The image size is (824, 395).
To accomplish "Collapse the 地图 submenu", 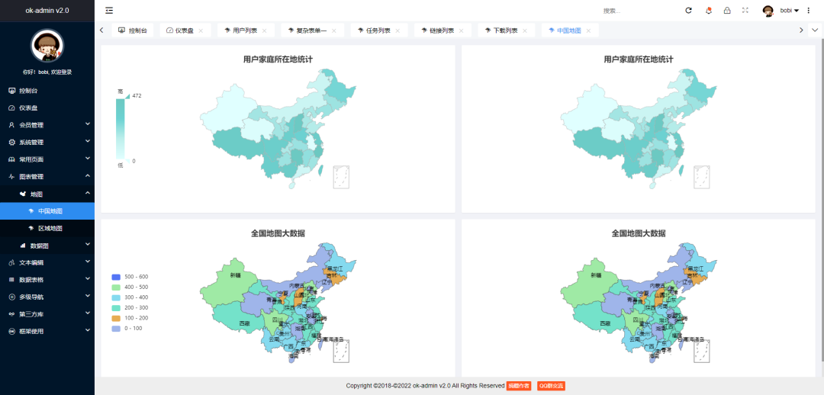I will [47, 194].
